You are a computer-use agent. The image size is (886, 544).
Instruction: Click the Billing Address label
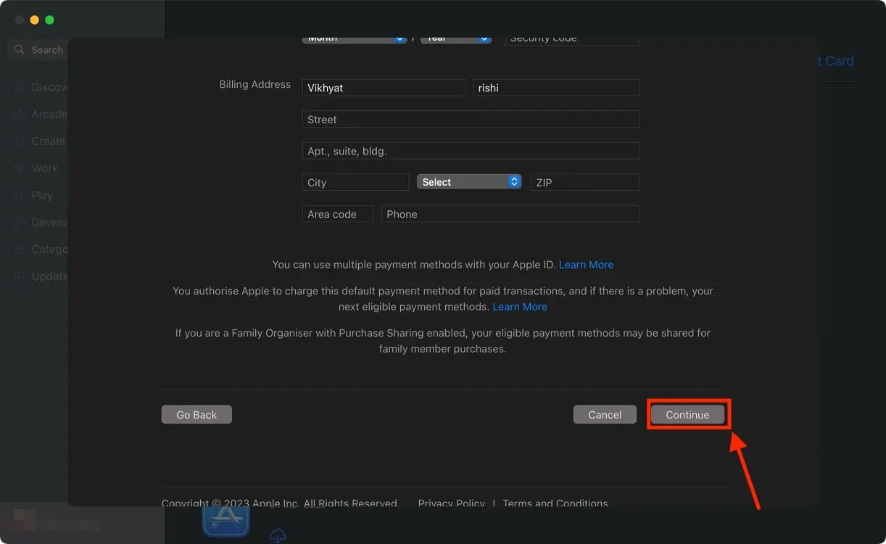coord(255,84)
